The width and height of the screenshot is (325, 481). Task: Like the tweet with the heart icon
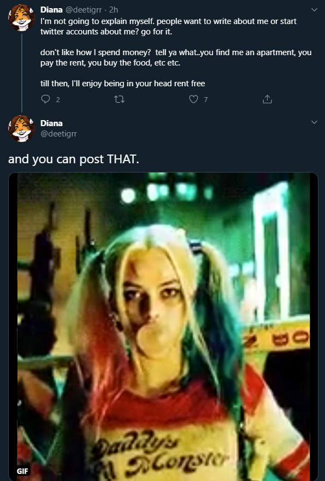click(193, 99)
